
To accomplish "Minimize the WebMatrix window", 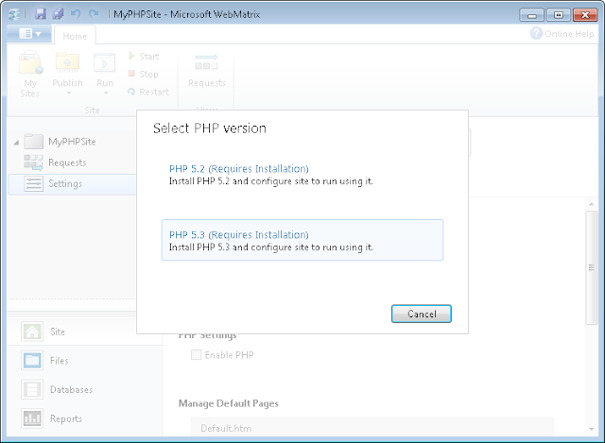I will (x=531, y=15).
